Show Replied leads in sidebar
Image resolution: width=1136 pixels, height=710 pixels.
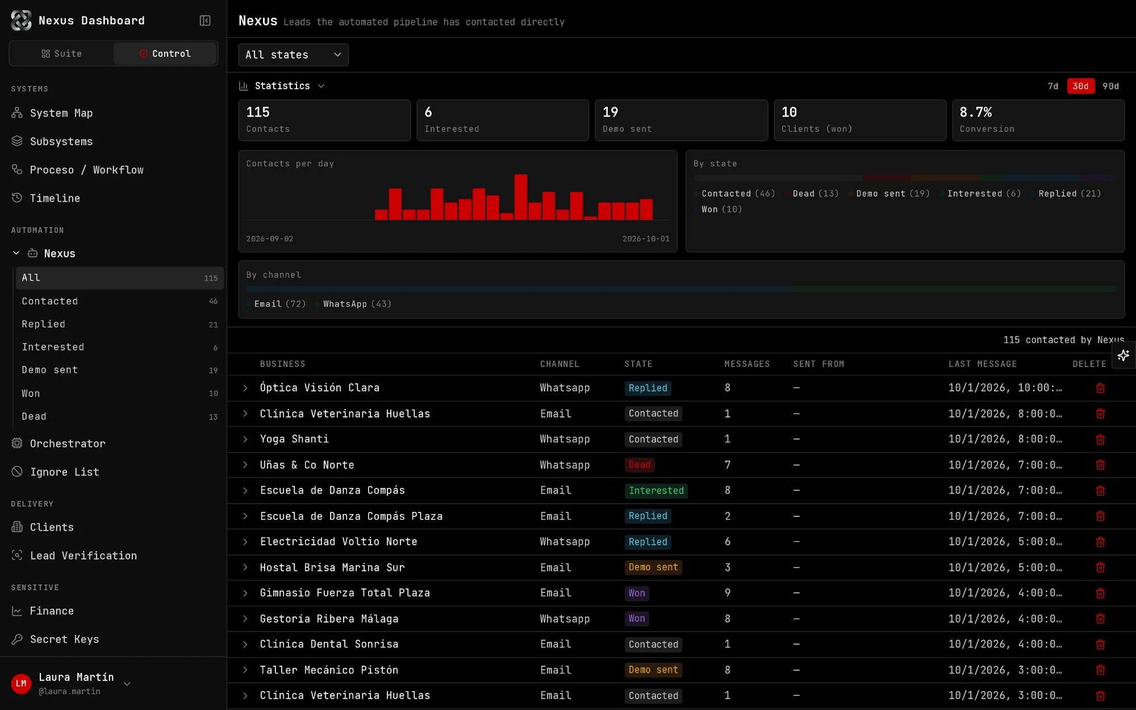(x=120, y=324)
